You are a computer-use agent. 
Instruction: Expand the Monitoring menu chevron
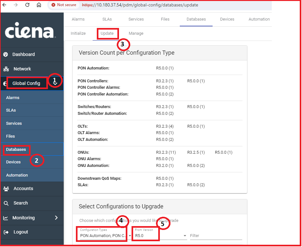click(56, 218)
